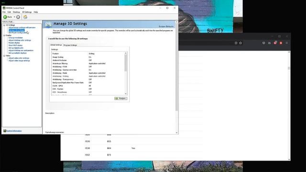Viewport: 306px width, 172px height.
Task: Select Set up digital audio task
Action: tap(16, 48)
